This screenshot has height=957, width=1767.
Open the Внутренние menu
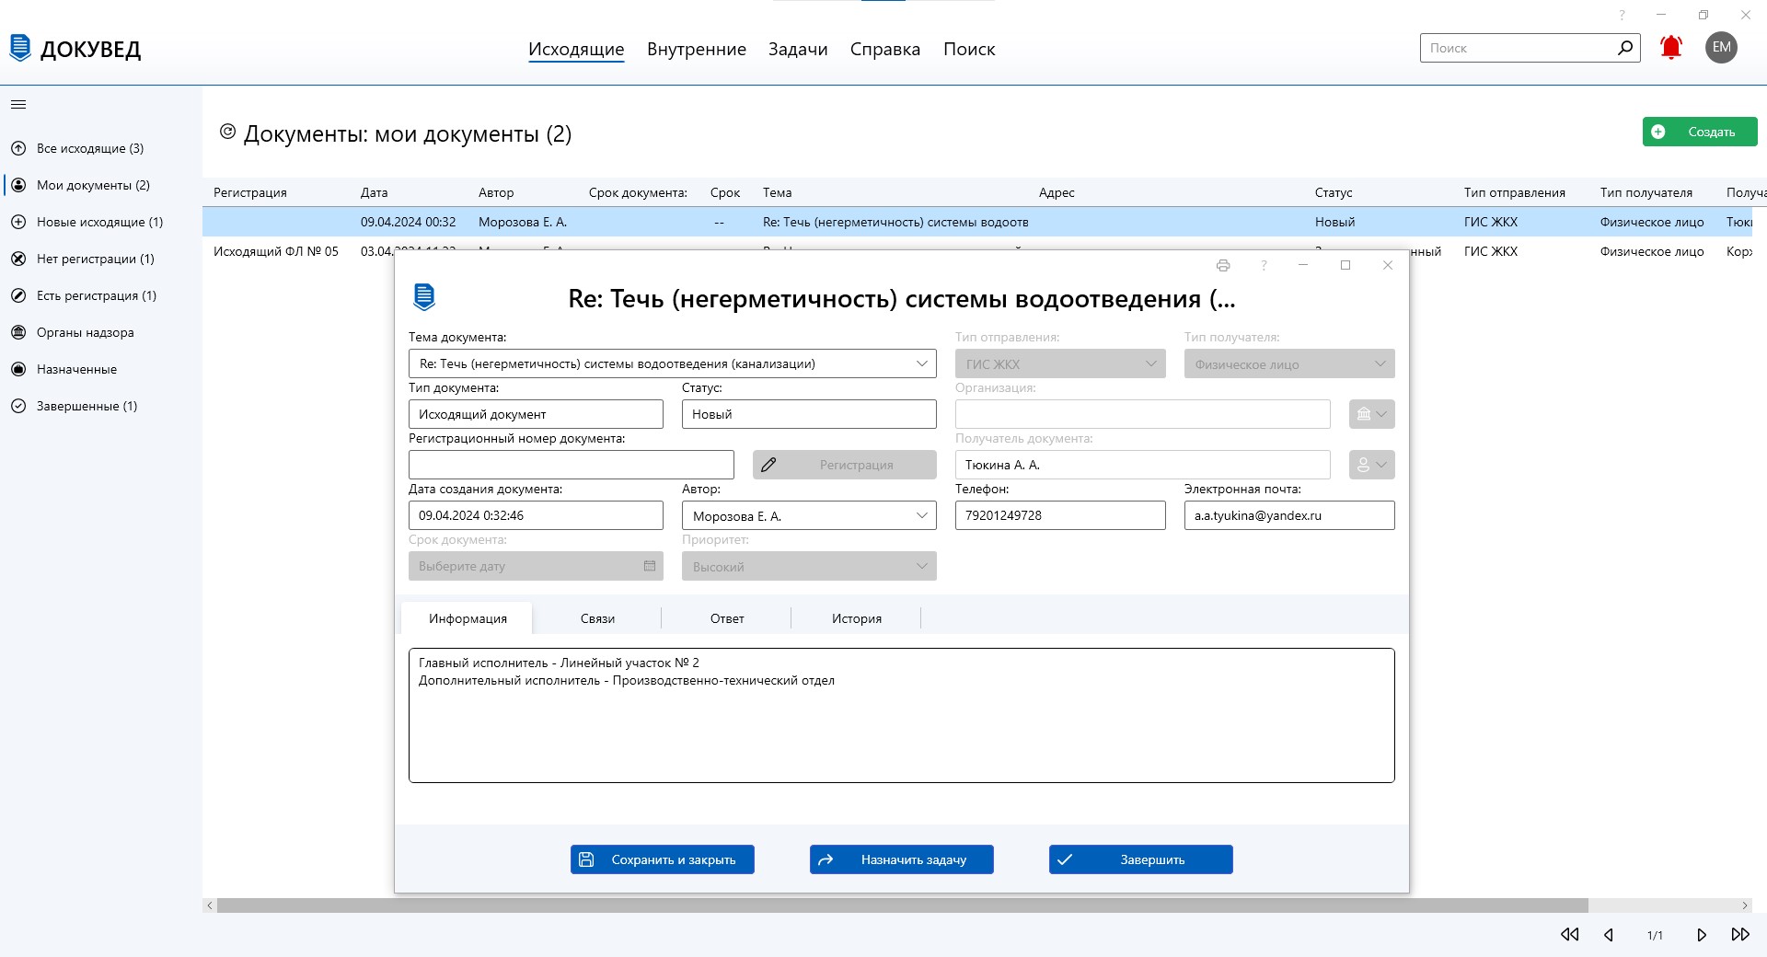pos(697,49)
